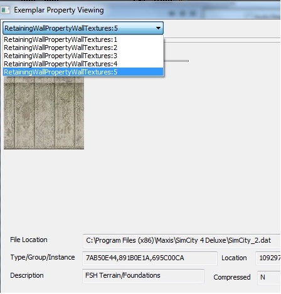The width and height of the screenshot is (281, 294).
Task: Collapse the property dropdown using its arrow
Action: (x=158, y=28)
